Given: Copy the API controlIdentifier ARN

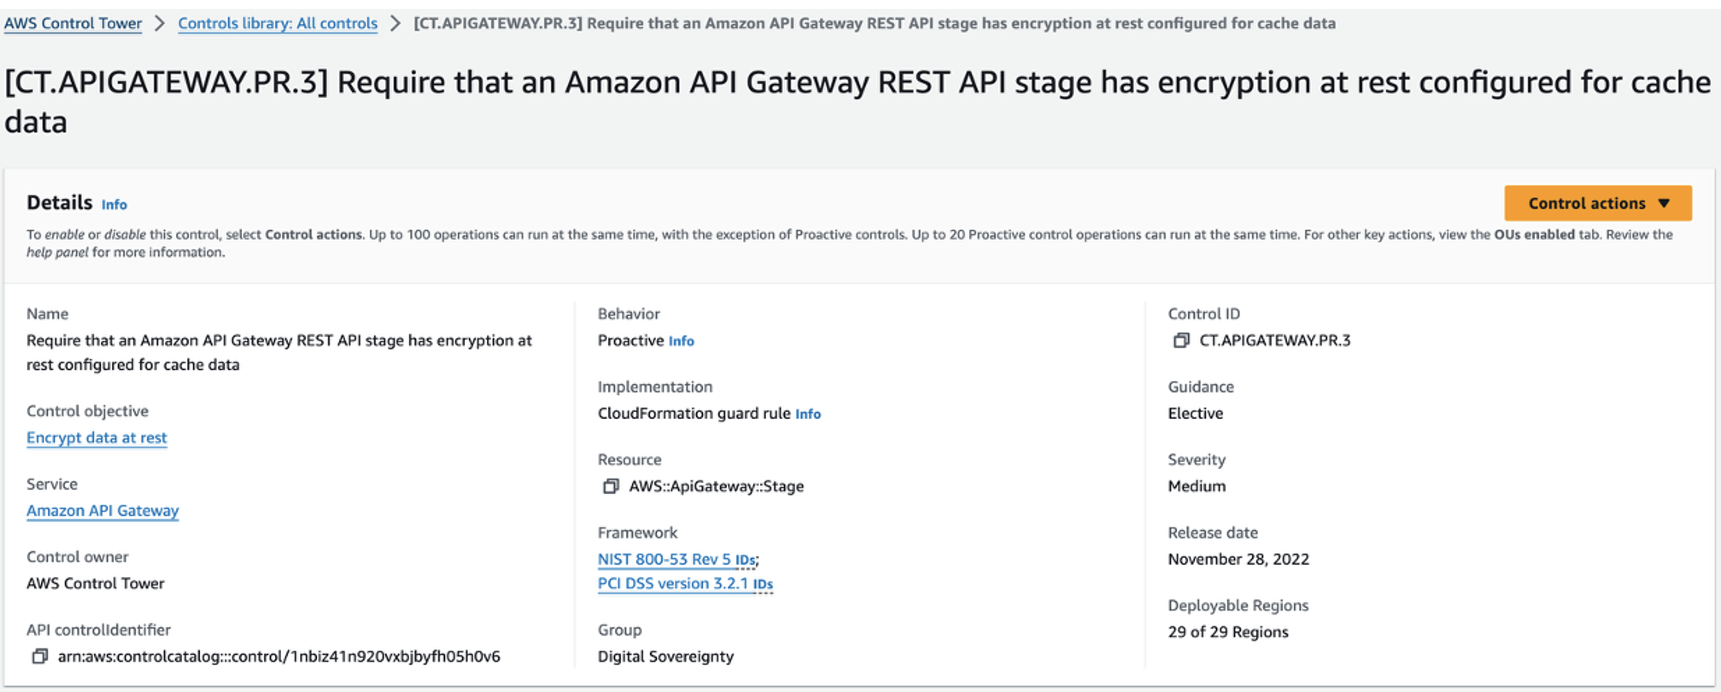Looking at the screenshot, I should [x=39, y=656].
